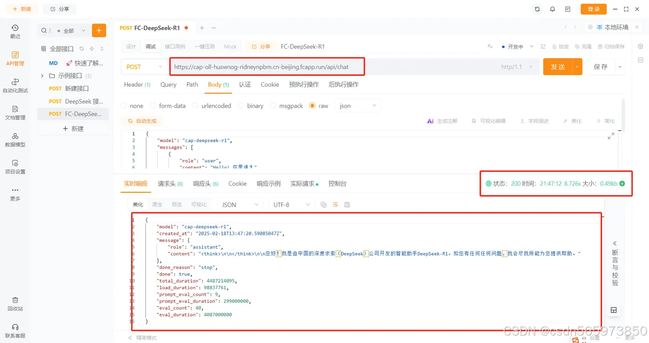
Task: Click the 自动生成 auto-generate button
Action: point(142,121)
